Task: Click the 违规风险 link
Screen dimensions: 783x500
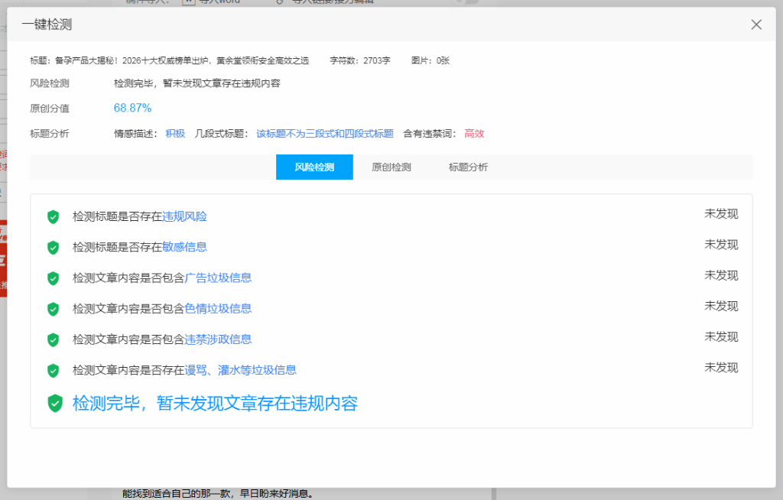Action: (x=184, y=216)
